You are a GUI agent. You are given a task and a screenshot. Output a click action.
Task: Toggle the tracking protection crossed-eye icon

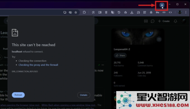click(x=70, y=12)
